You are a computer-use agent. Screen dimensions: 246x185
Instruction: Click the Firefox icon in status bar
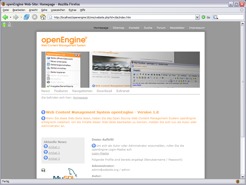click(237, 181)
